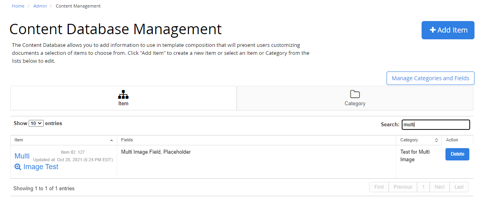Focus the Search input field
Viewport: 490px width, 220px height.
tap(436, 125)
